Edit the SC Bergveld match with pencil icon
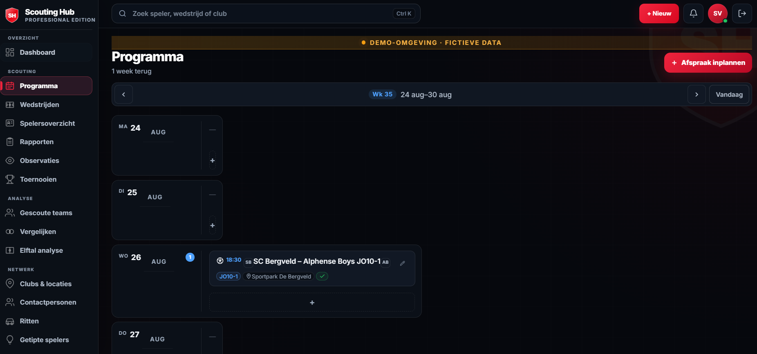The width and height of the screenshot is (757, 354). 403,263
